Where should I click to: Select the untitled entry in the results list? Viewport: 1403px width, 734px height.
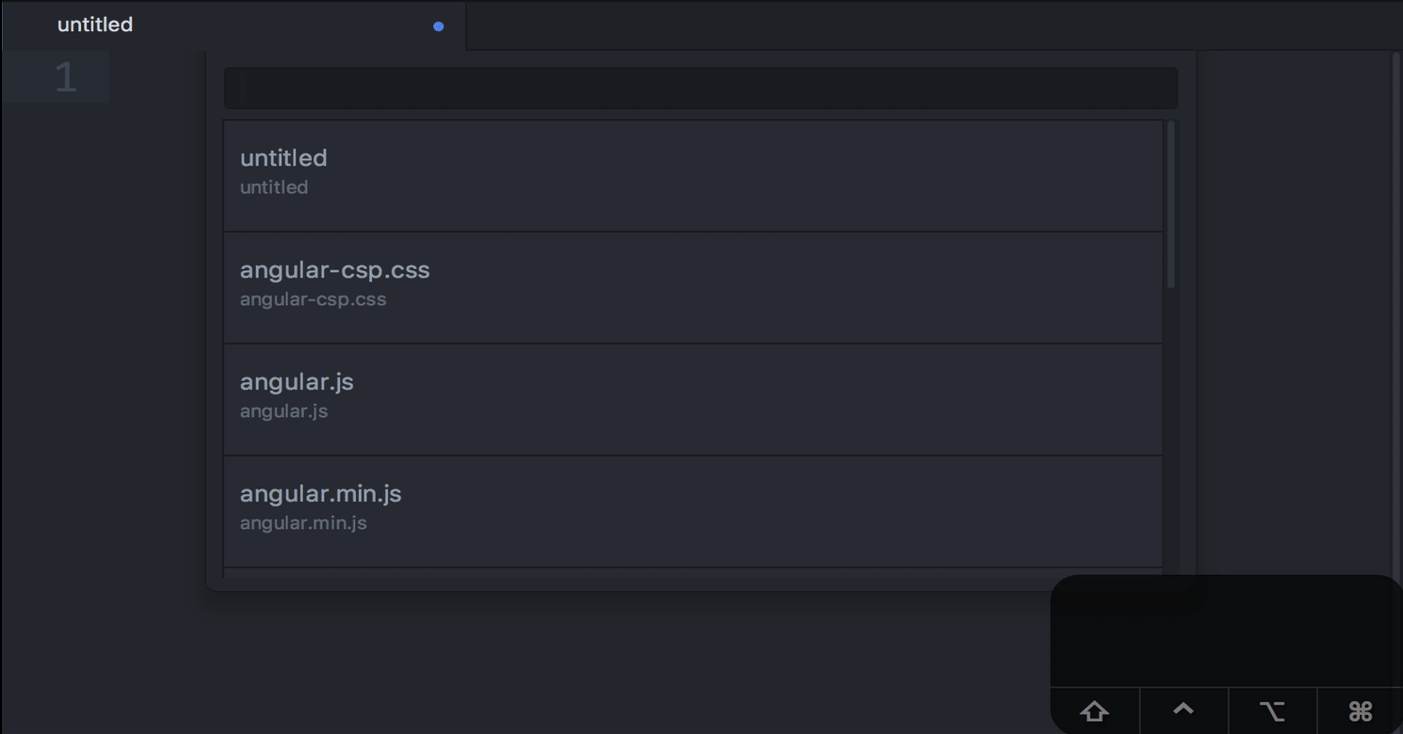click(x=693, y=176)
